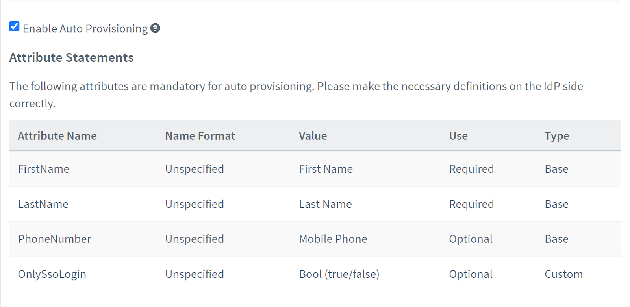Viewport: 630px width, 307px height.
Task: Click the Optional use cell for PhoneNumber
Action: [471, 239]
